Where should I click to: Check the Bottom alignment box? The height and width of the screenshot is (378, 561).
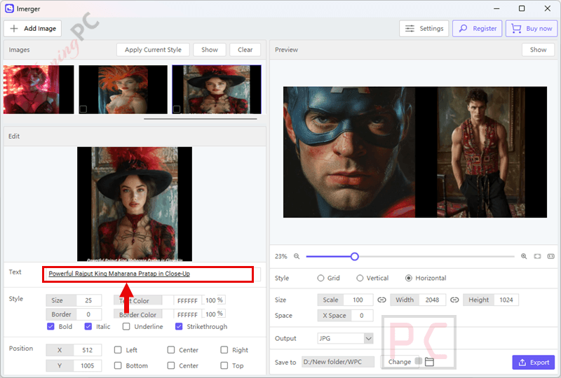118,365
